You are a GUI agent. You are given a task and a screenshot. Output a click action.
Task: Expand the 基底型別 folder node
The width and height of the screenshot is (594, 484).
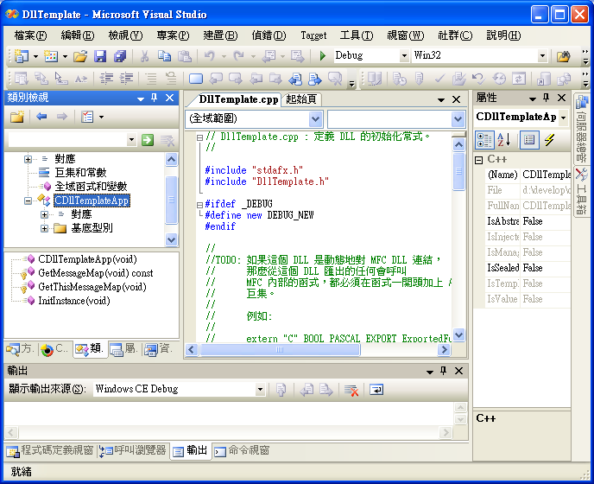click(44, 228)
